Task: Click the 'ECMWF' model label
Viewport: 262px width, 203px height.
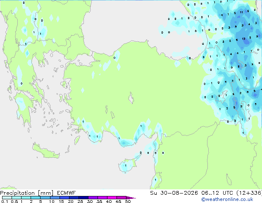Action: [67, 193]
